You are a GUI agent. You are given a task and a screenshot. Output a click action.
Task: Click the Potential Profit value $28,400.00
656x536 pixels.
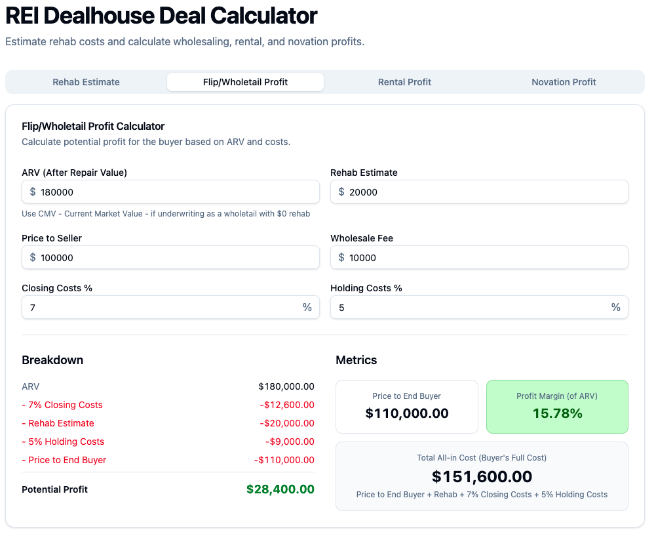[280, 489]
